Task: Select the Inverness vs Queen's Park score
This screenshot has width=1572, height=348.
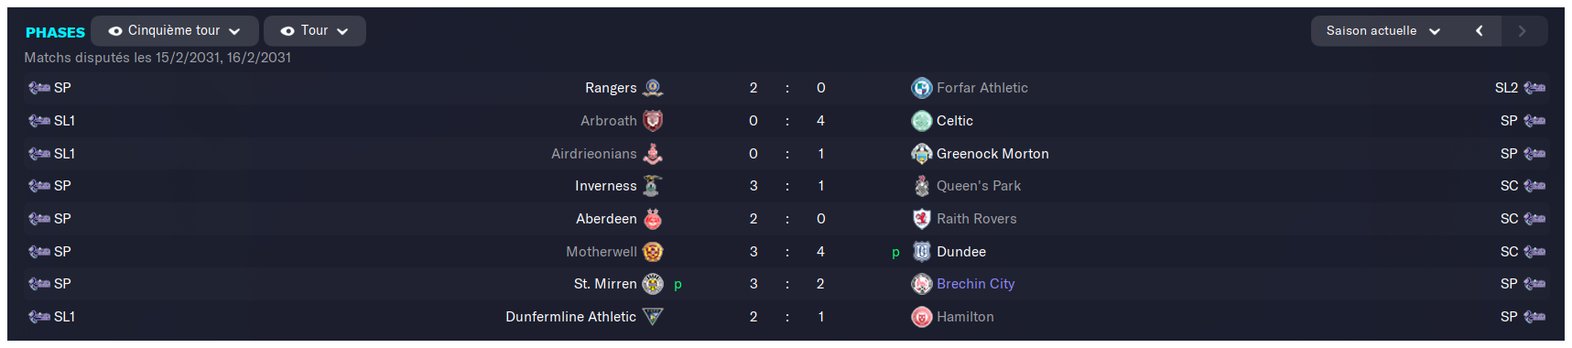Action: (x=787, y=186)
